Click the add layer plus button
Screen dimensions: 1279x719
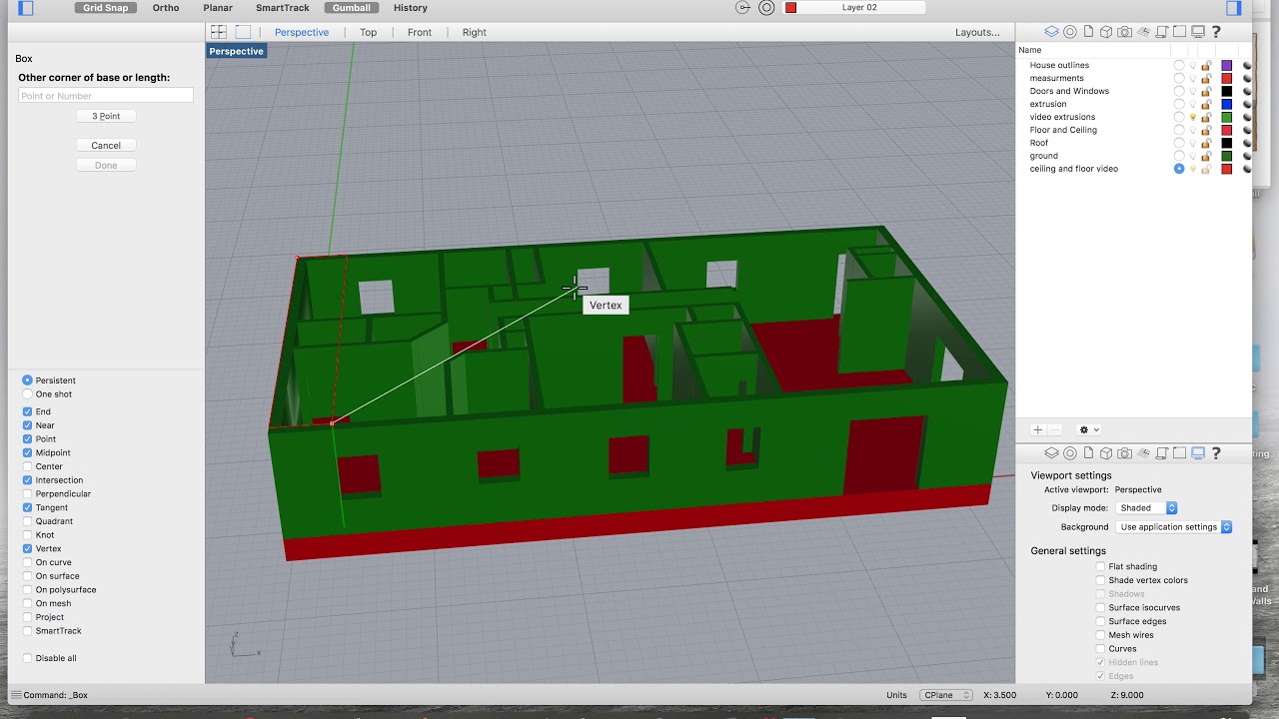coord(1037,429)
